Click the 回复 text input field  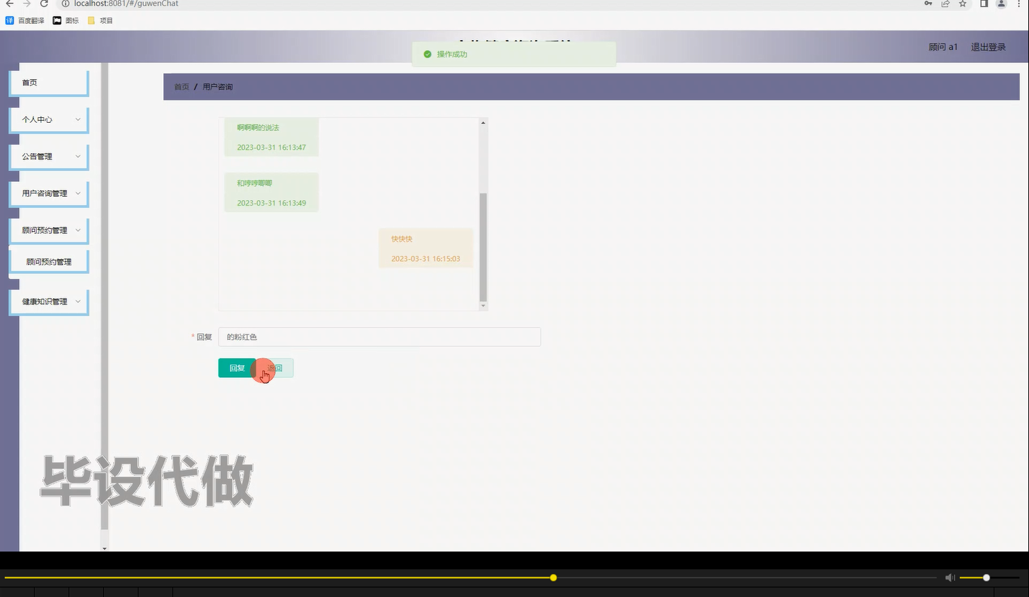(x=379, y=336)
